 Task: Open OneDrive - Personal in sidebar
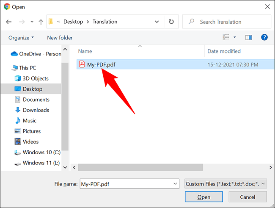point(36,54)
